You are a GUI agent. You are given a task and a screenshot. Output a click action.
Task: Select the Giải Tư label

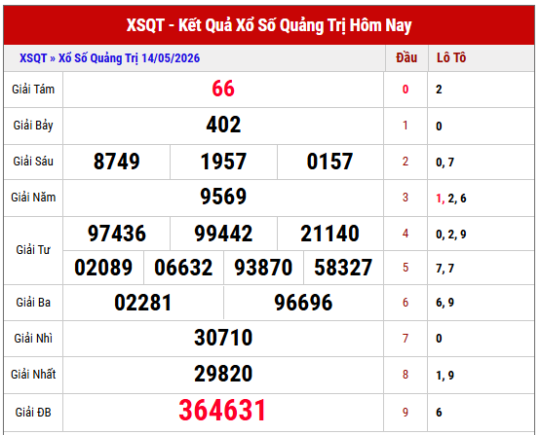tap(33, 250)
